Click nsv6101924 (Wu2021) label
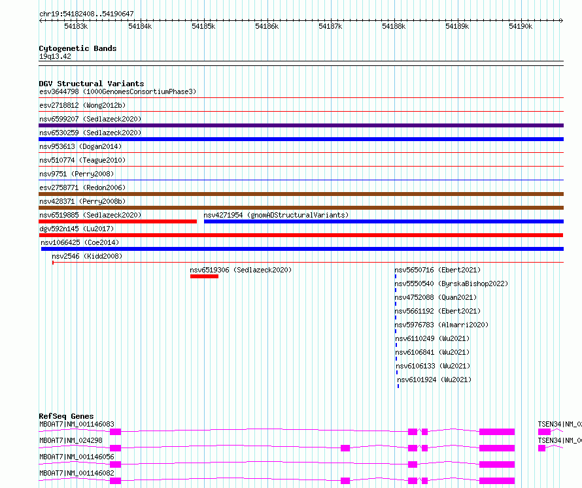582x488 pixels. 434,380
